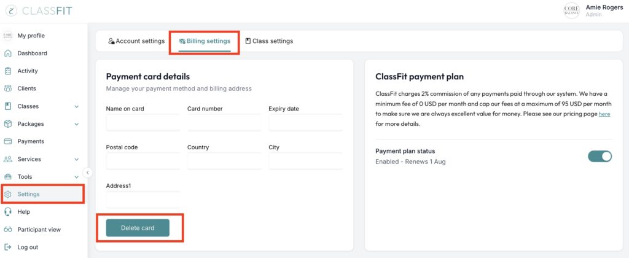Click the Amie Rogers user name

604,7
